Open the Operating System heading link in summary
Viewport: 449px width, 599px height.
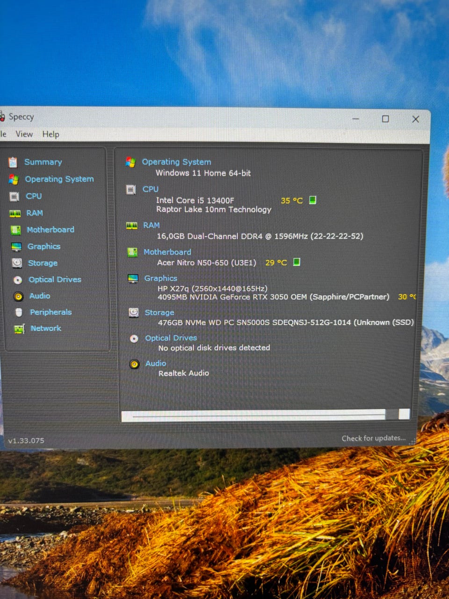coord(176,162)
